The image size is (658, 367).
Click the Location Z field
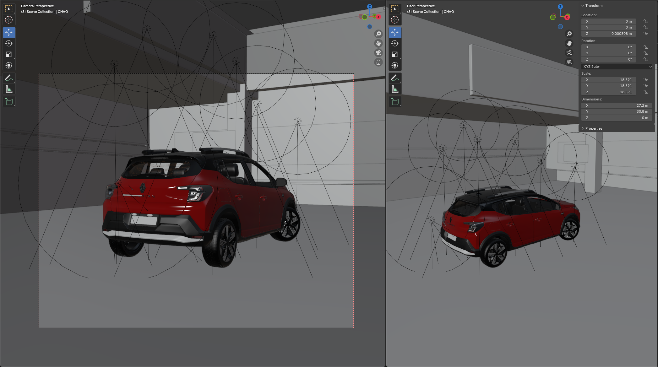tap(608, 34)
